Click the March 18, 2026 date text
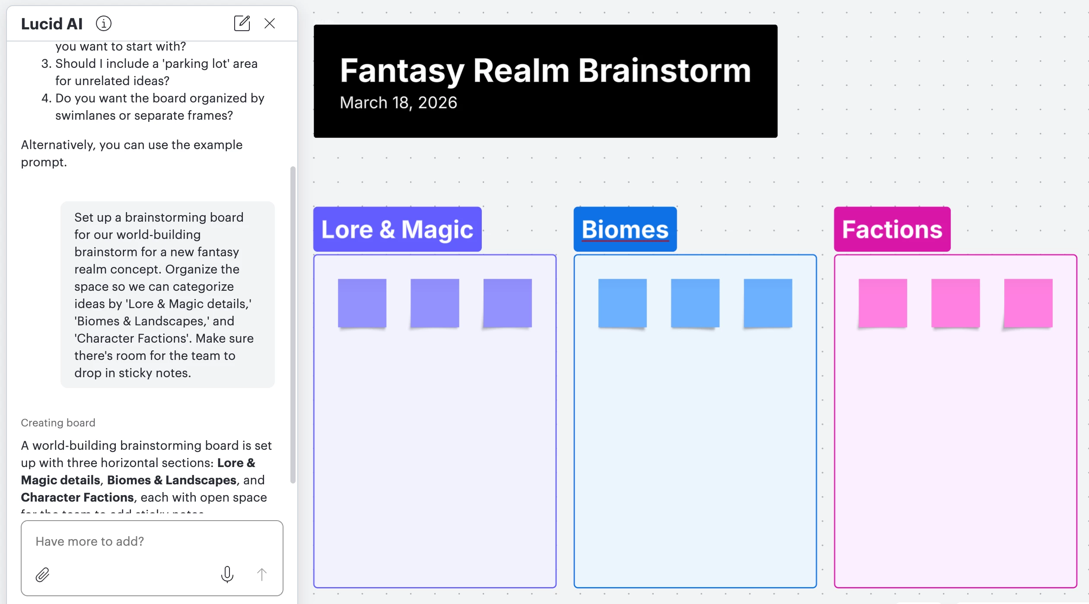The image size is (1089, 604). coord(398,103)
